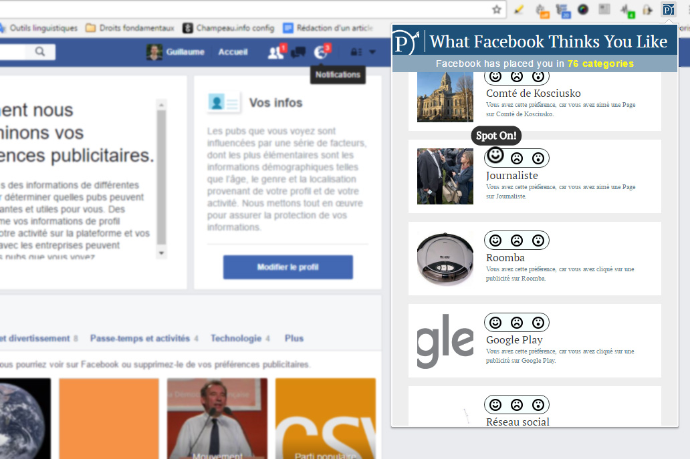
Task: Click the Earth globe ad preference tile
Action: click(25, 418)
